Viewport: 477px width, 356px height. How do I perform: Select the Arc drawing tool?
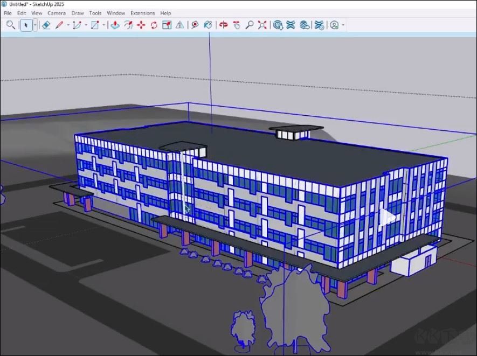77,25
